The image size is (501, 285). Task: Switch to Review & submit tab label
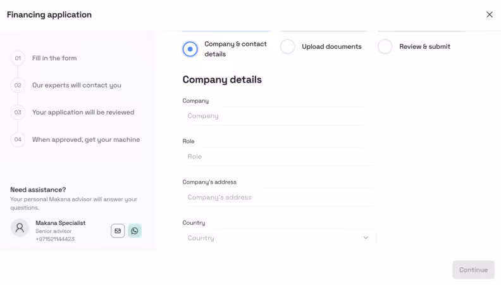pyautogui.click(x=424, y=47)
